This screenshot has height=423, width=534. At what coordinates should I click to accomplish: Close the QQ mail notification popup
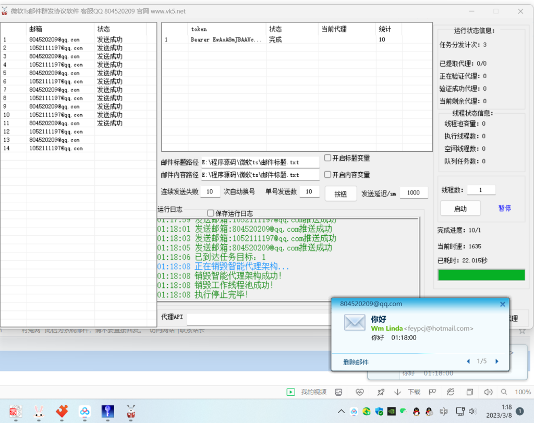(x=503, y=304)
